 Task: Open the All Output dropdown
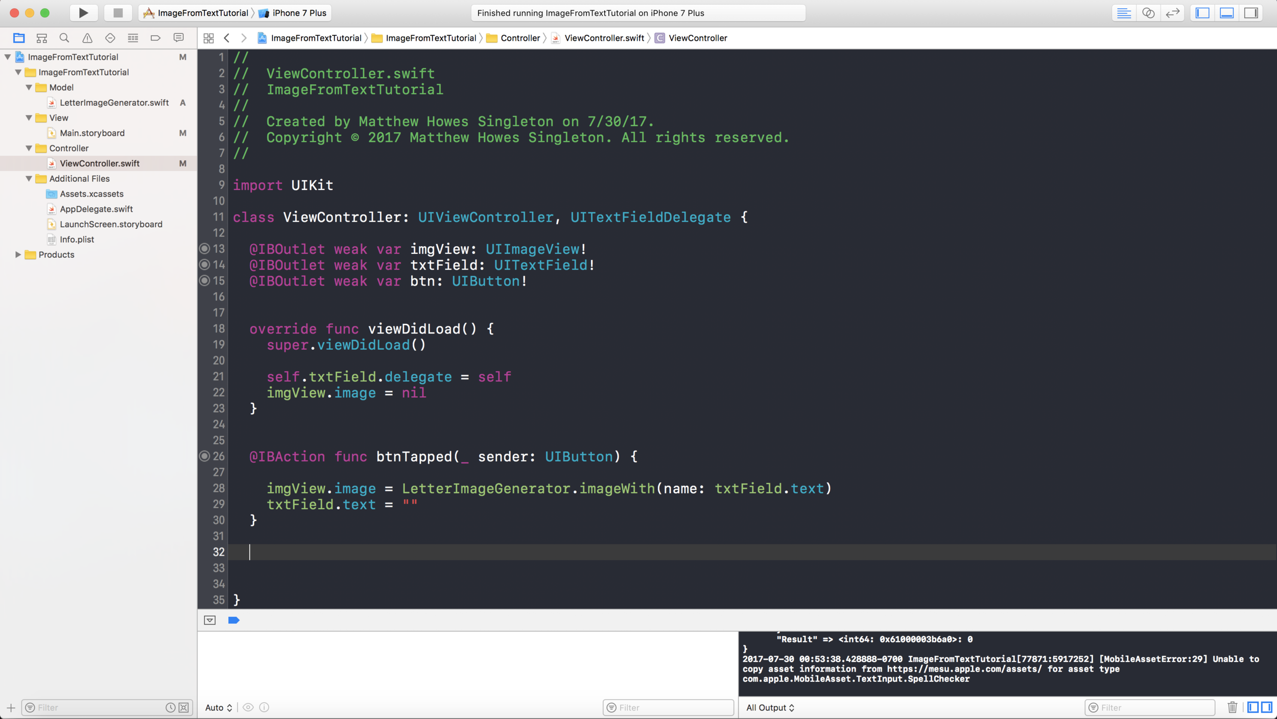[x=770, y=707]
